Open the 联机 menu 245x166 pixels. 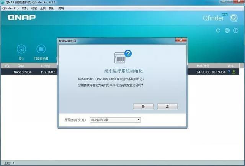tap(24, 8)
